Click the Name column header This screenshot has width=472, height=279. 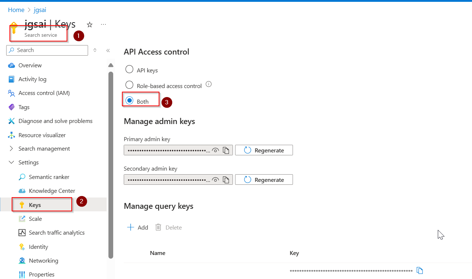(x=158, y=253)
